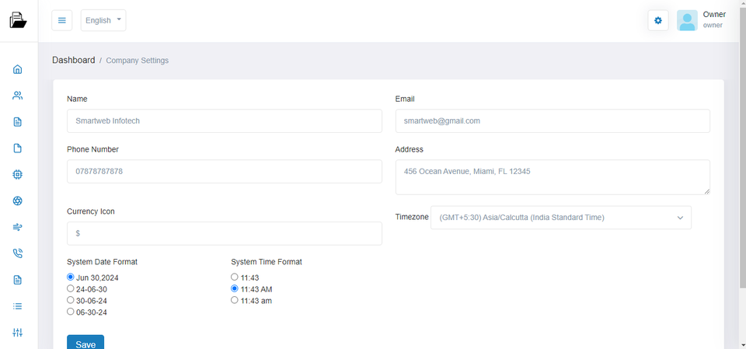Select the aperture icon in sidebar
Image resolution: width=746 pixels, height=349 pixels.
point(18,201)
